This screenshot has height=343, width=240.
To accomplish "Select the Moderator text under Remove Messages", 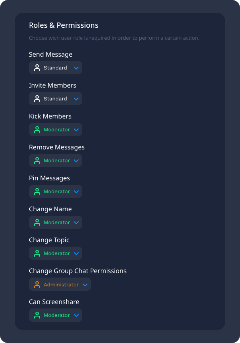I will pos(57,161).
